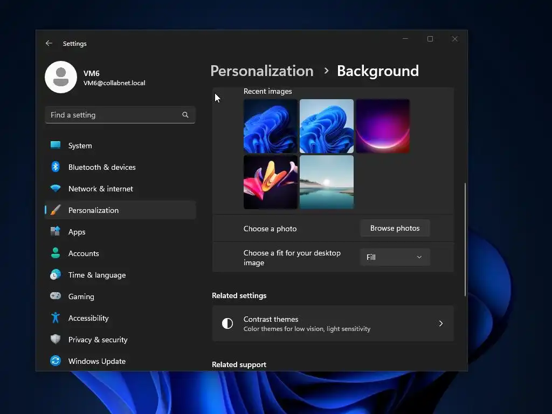The width and height of the screenshot is (552, 414).
Task: Open Windows Update page
Action: click(x=120, y=361)
